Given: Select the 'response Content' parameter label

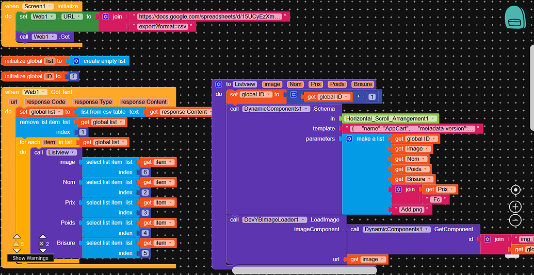Looking at the screenshot, I should (143, 102).
